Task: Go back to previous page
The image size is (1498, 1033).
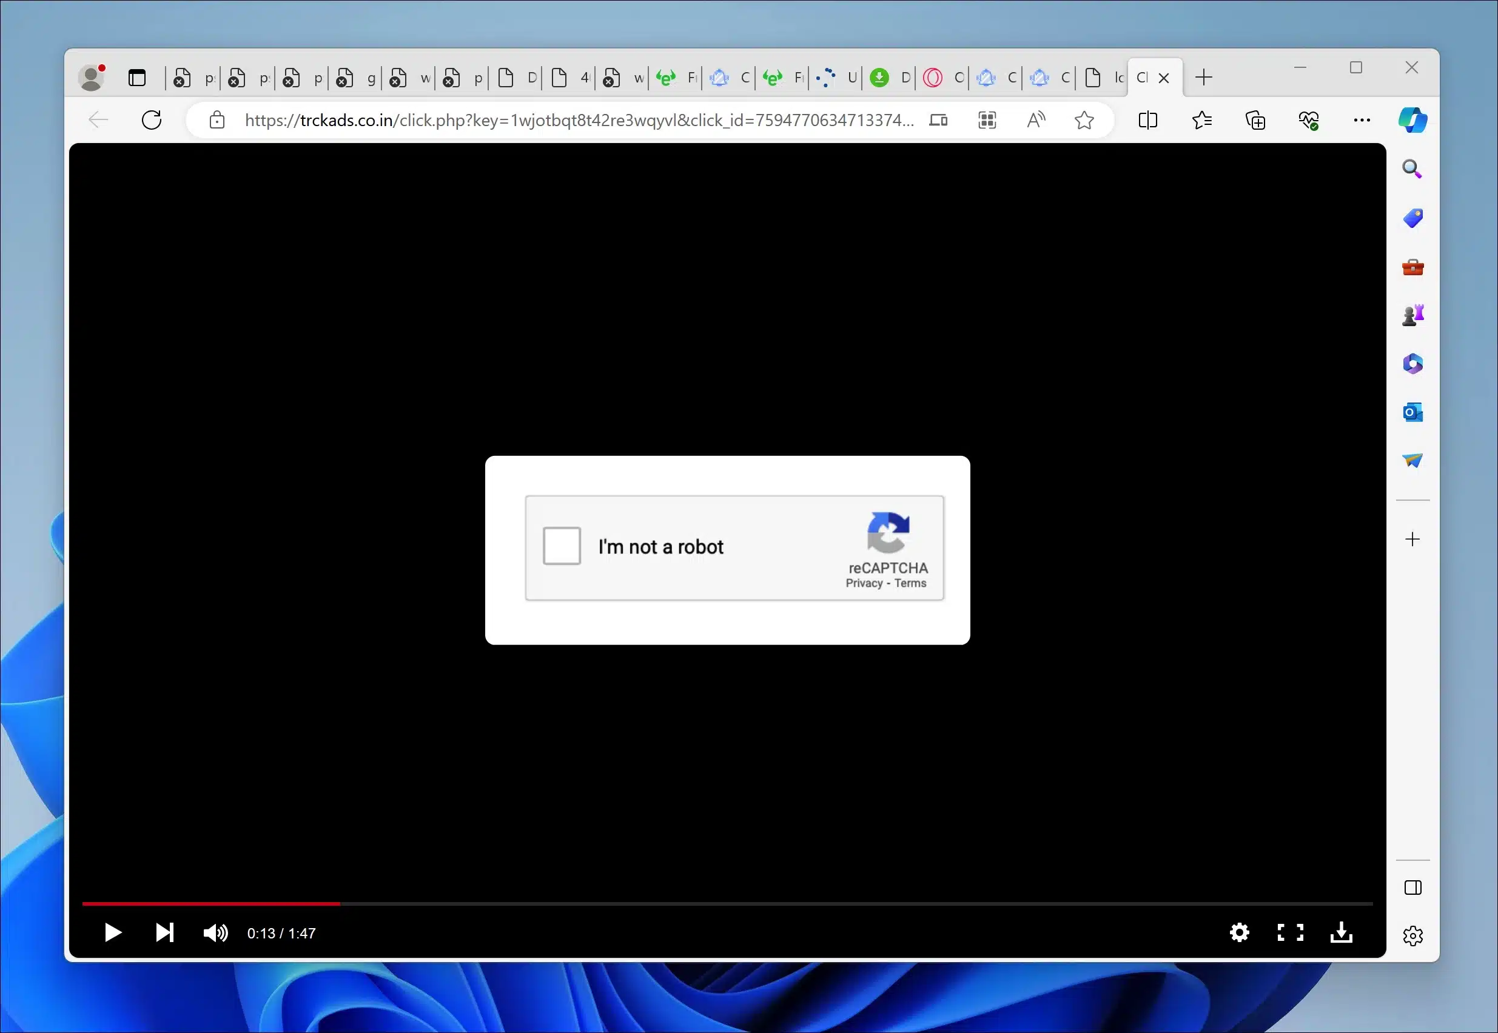Action: [x=98, y=120]
